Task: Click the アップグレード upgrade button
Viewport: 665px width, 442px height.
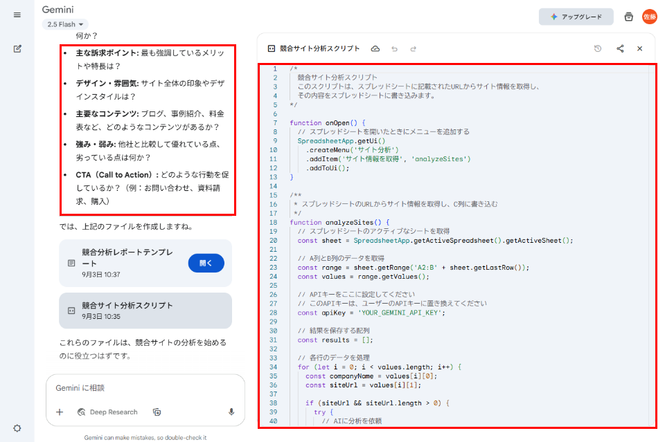Action: pos(576,17)
